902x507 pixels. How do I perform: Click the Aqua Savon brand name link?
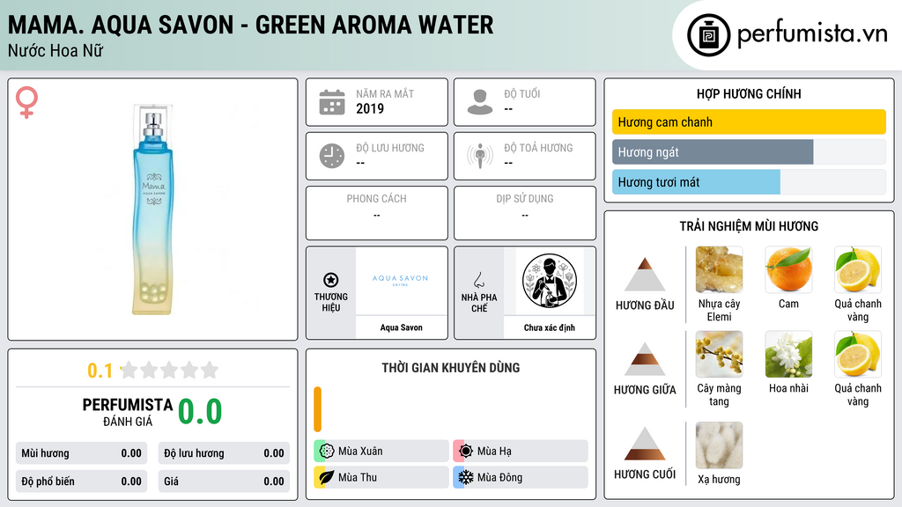tap(402, 327)
